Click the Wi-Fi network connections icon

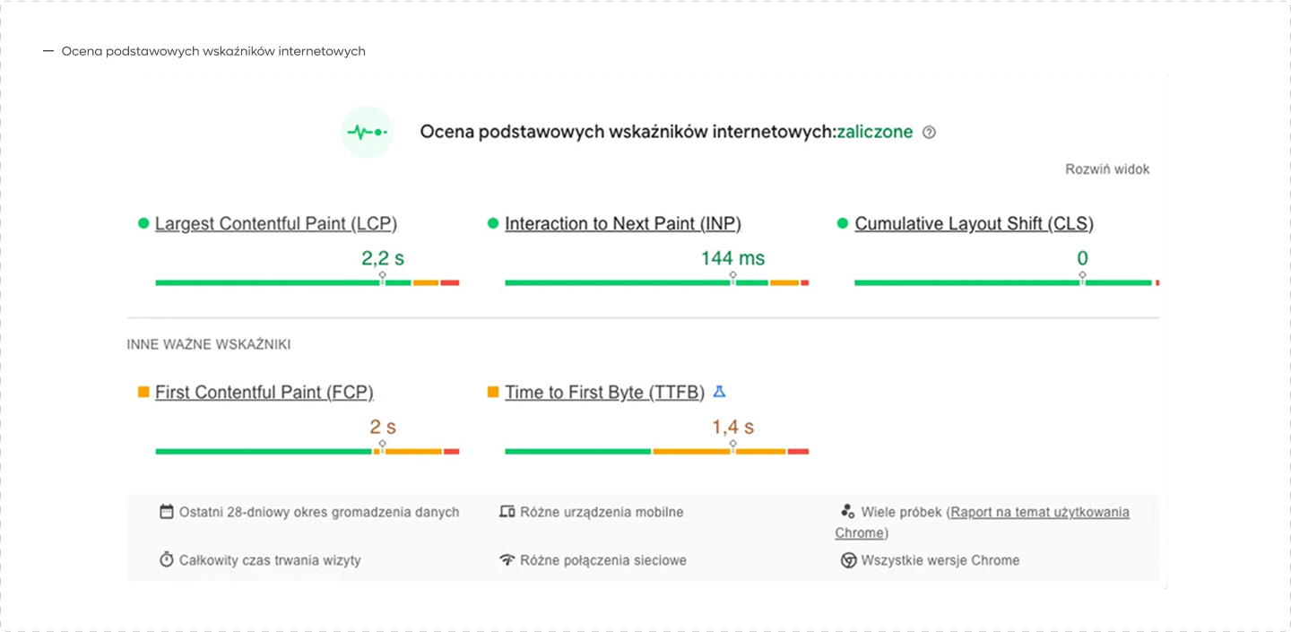click(x=507, y=560)
